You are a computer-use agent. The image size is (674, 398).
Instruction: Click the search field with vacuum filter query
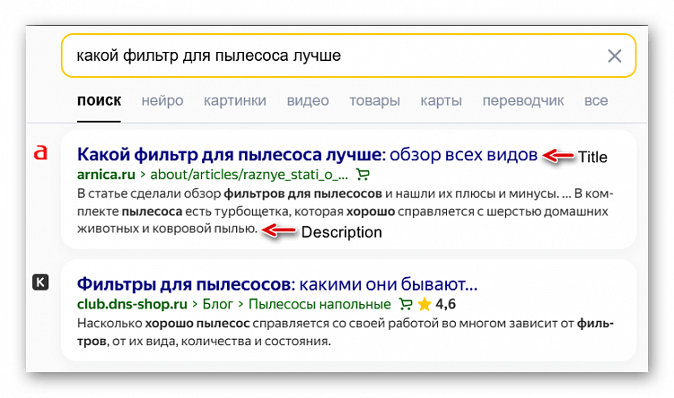tap(348, 56)
